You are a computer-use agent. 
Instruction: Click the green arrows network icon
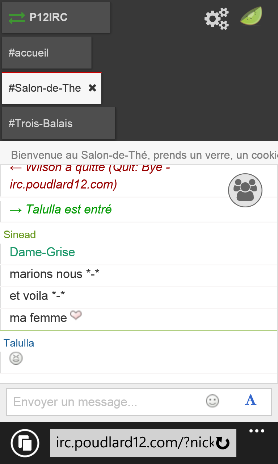click(17, 18)
